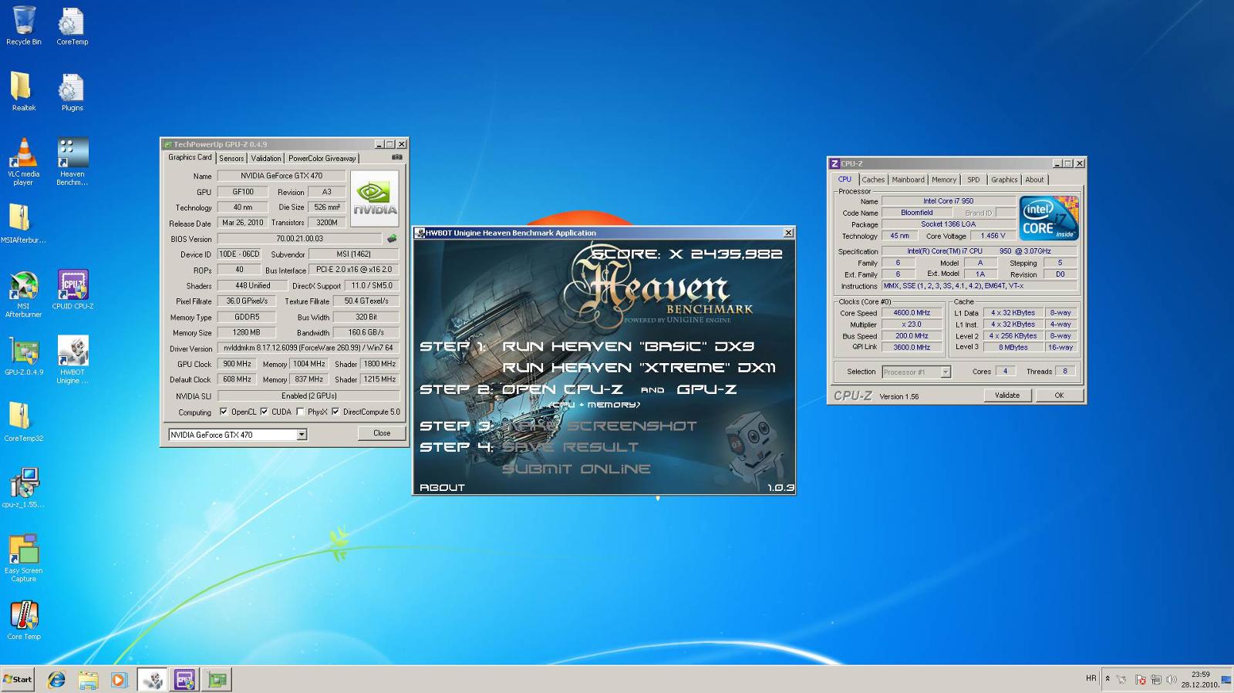The image size is (1234, 693).
Task: Open Windows Media Player from taskbar
Action: [x=119, y=679]
